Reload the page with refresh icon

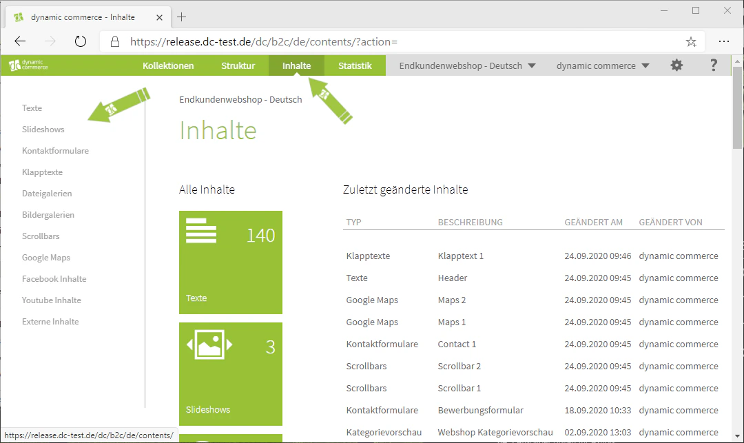pyautogui.click(x=81, y=41)
